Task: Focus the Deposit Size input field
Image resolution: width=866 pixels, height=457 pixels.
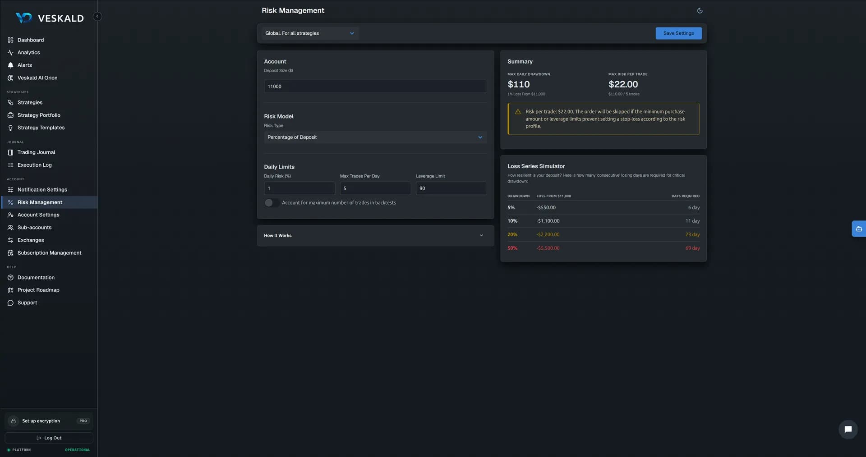Action: coord(375,87)
